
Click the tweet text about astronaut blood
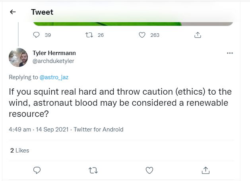(120, 102)
